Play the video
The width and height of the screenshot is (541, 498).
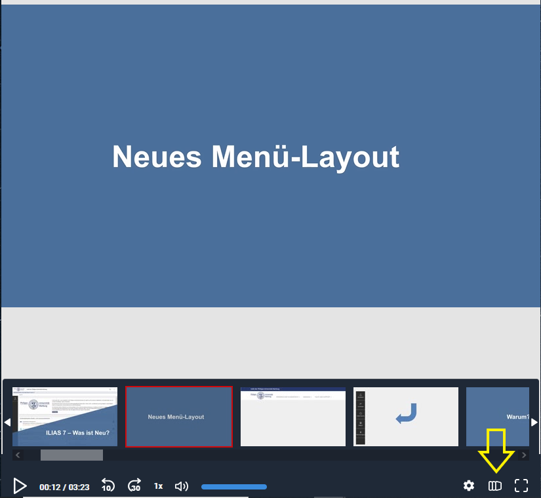click(20, 486)
